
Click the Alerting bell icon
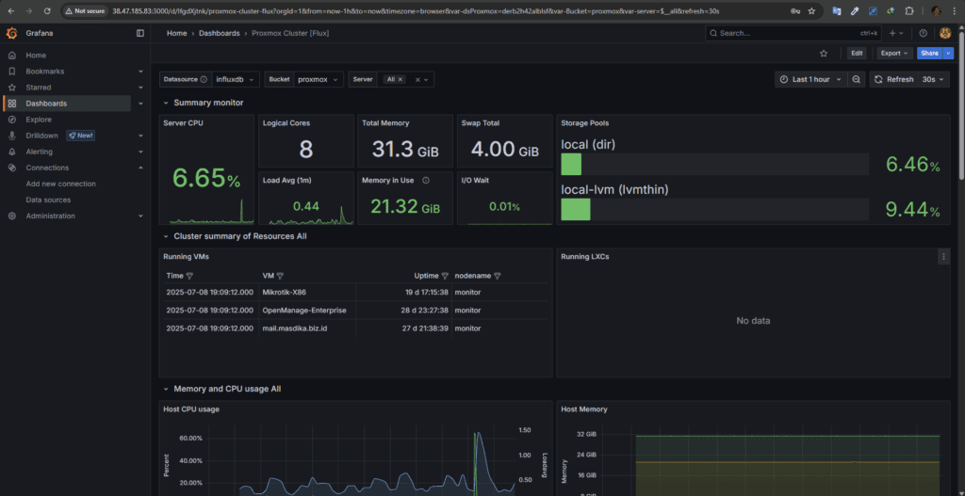tap(11, 152)
